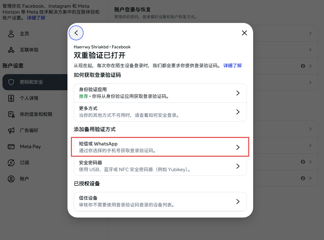Click the 订阅 subscription icon
The image size is (324, 240).
click(11, 163)
